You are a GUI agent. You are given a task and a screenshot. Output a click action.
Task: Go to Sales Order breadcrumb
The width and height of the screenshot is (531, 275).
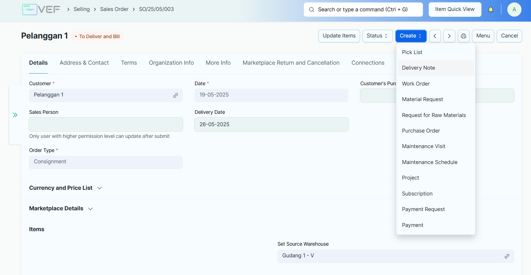(114, 9)
